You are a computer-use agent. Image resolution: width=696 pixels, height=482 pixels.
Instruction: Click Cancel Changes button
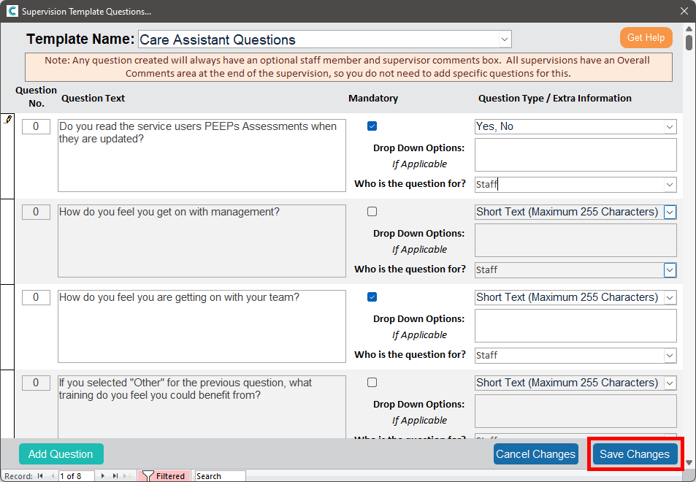(x=535, y=454)
